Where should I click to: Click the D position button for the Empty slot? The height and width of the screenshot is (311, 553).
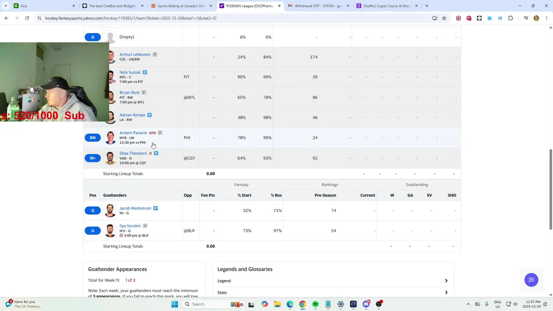coord(92,37)
